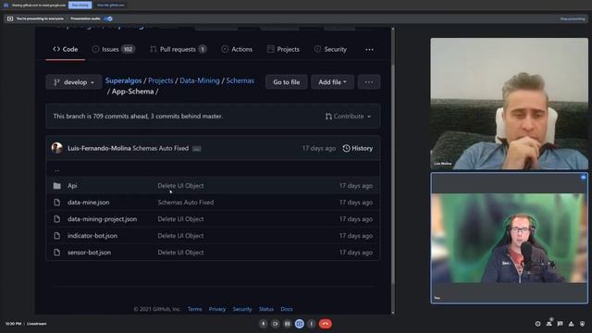Click Luis-Fernando-Molina avatar image
The image size is (592, 333).
tap(57, 148)
